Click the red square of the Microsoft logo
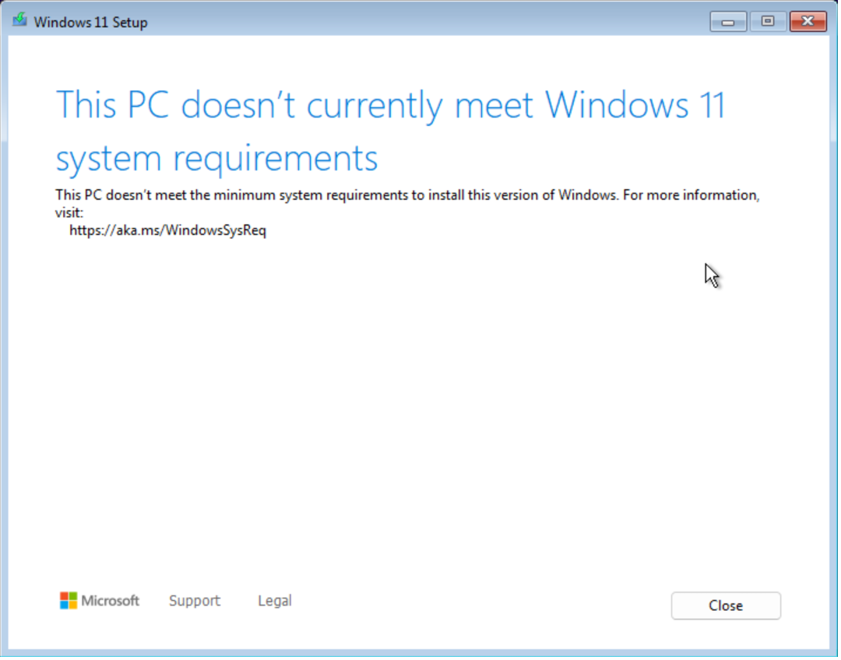 65,595
